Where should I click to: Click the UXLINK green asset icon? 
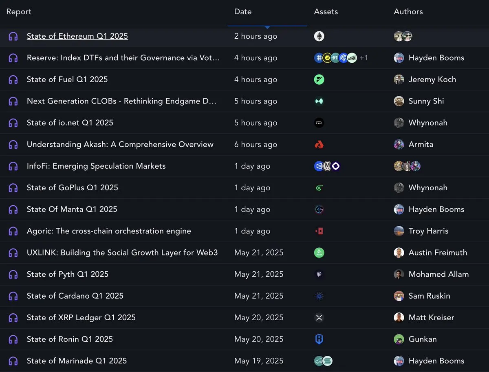319,253
